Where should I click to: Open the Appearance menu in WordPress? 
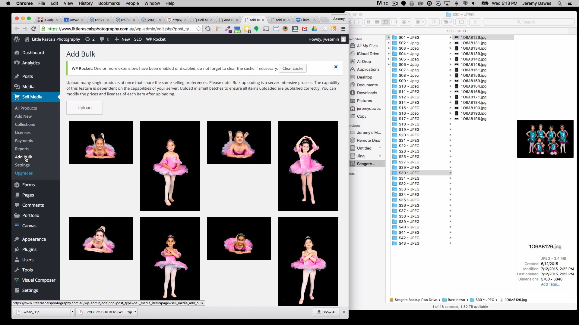33,239
